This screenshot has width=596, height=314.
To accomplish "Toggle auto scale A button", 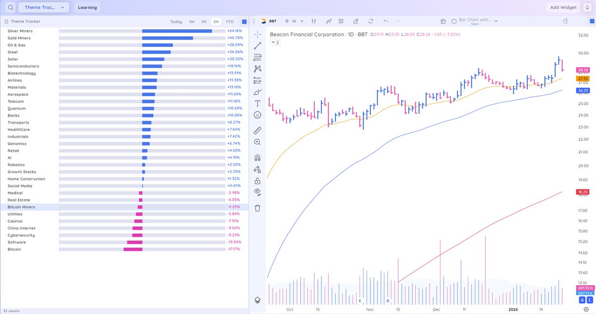I will (583, 300).
